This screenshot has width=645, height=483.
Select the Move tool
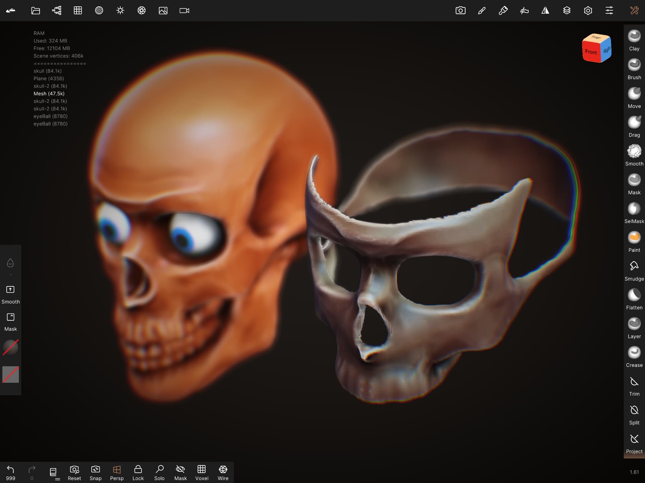tap(634, 97)
